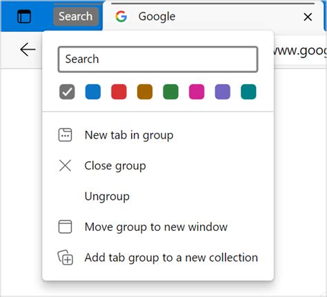Image resolution: width=327 pixels, height=297 pixels.
Task: Click the New tab in group icon
Action: coord(65,135)
